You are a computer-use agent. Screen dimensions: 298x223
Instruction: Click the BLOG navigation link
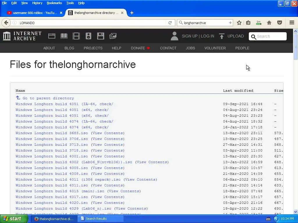[x=69, y=48]
